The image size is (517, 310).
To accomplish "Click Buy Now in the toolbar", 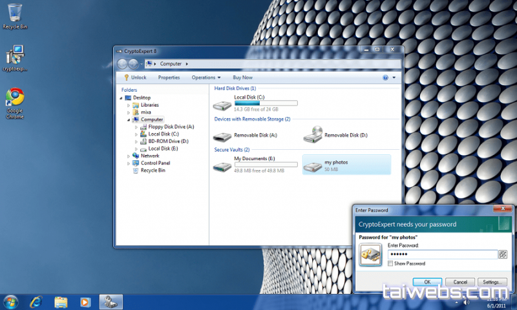I will tap(242, 77).
